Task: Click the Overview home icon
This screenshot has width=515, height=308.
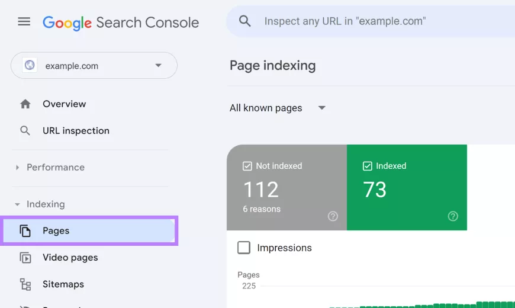Action: 25,104
